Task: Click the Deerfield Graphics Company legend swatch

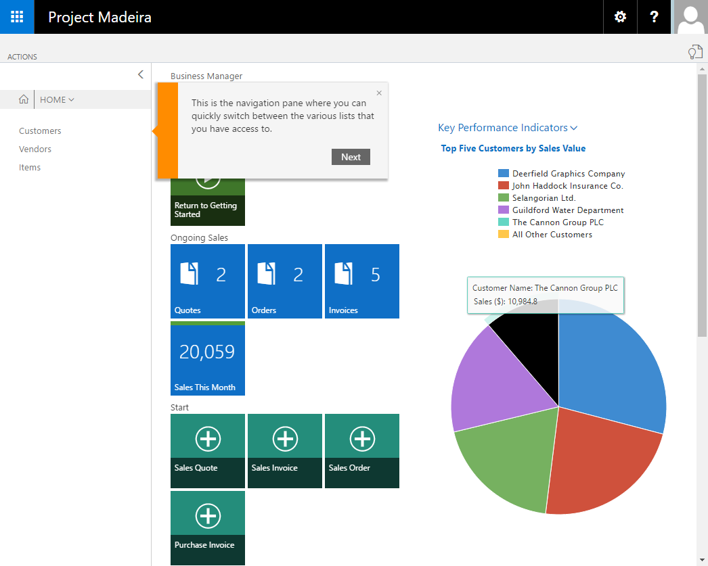Action: [503, 174]
